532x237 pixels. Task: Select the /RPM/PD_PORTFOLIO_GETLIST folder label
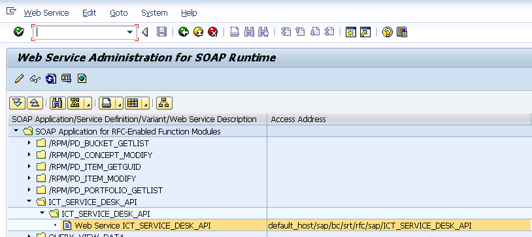click(x=105, y=190)
